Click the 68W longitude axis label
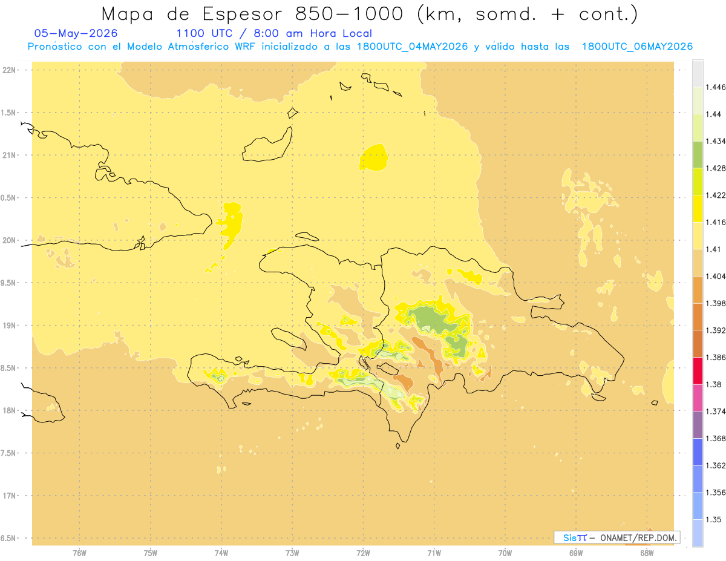726x561 pixels. tap(646, 553)
